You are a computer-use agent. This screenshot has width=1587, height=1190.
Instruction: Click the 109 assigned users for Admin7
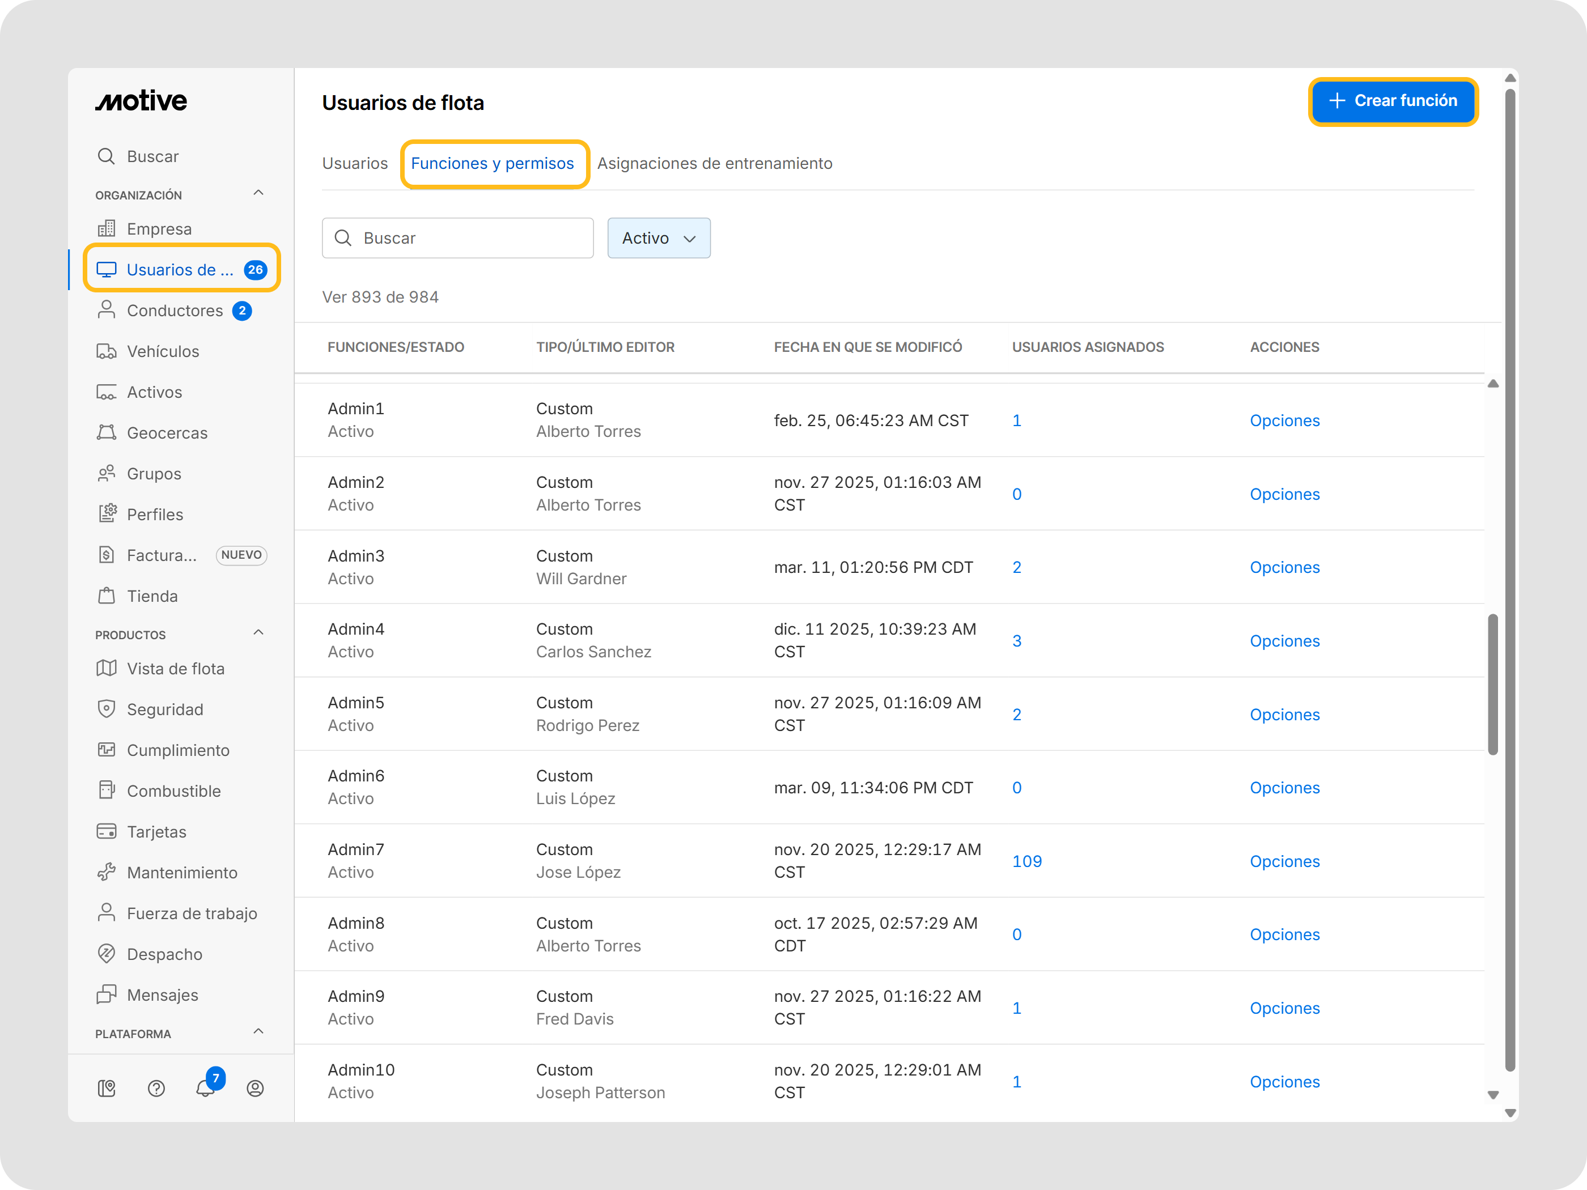point(1026,861)
